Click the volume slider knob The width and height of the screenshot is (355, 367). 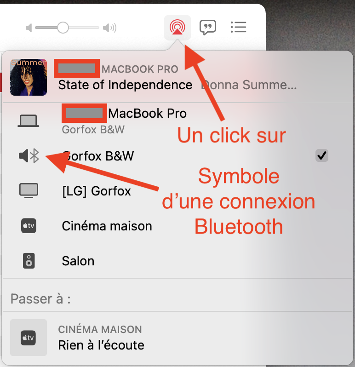tap(63, 28)
